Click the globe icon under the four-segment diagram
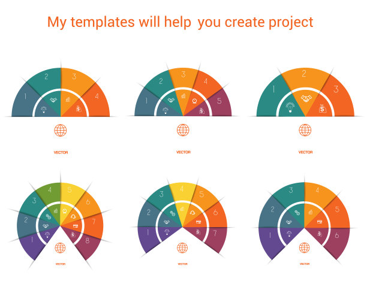The image size is (367, 287). click(61, 130)
